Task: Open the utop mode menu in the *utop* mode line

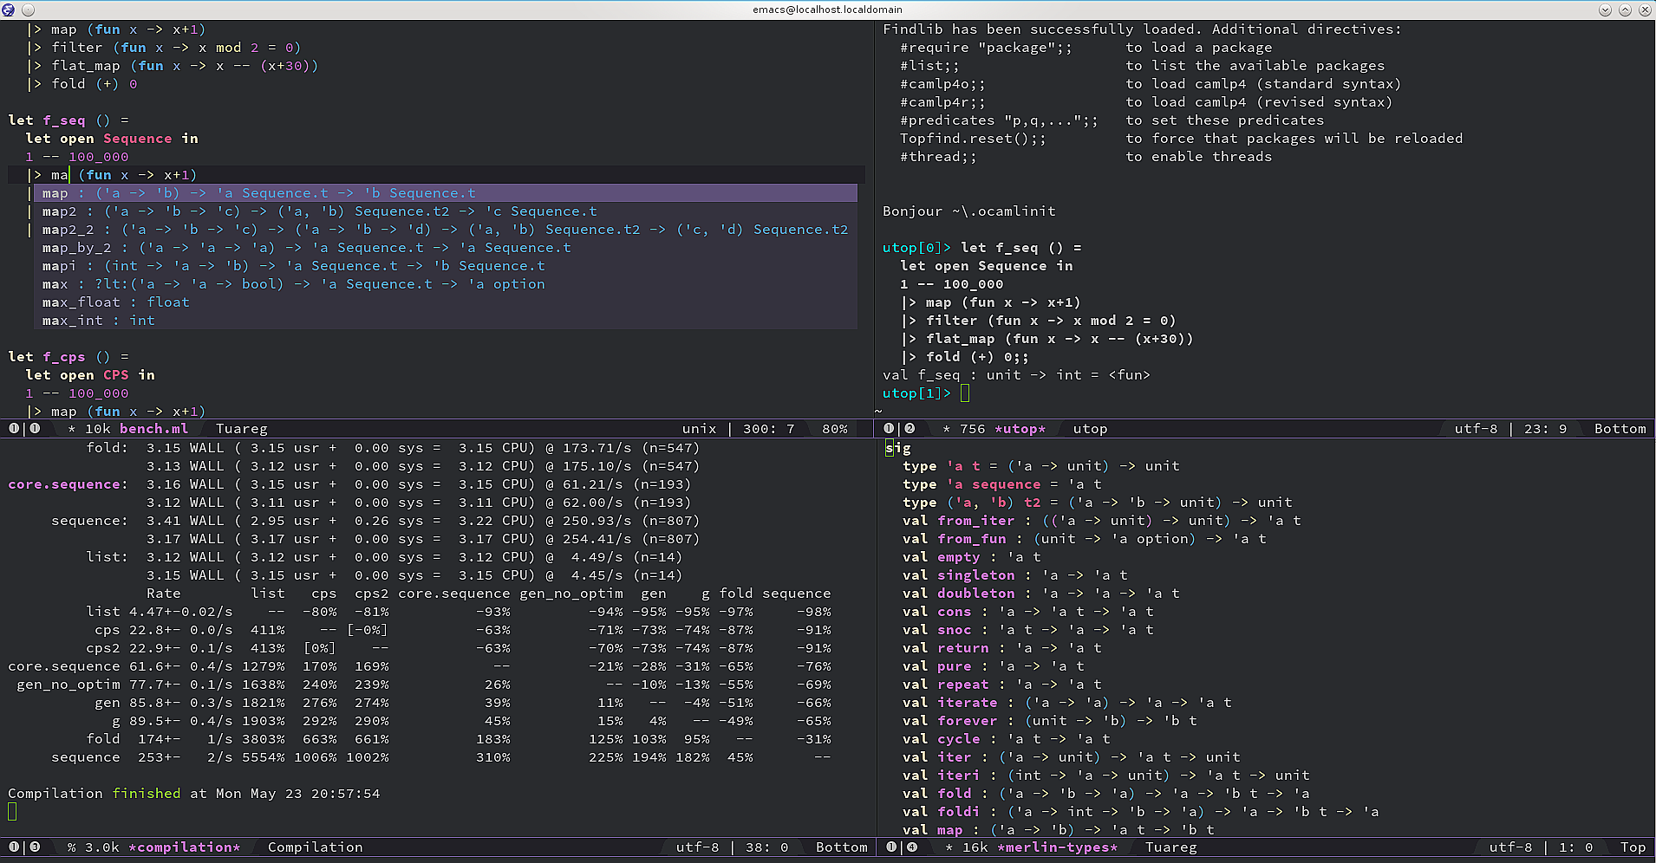Action: coord(1091,428)
